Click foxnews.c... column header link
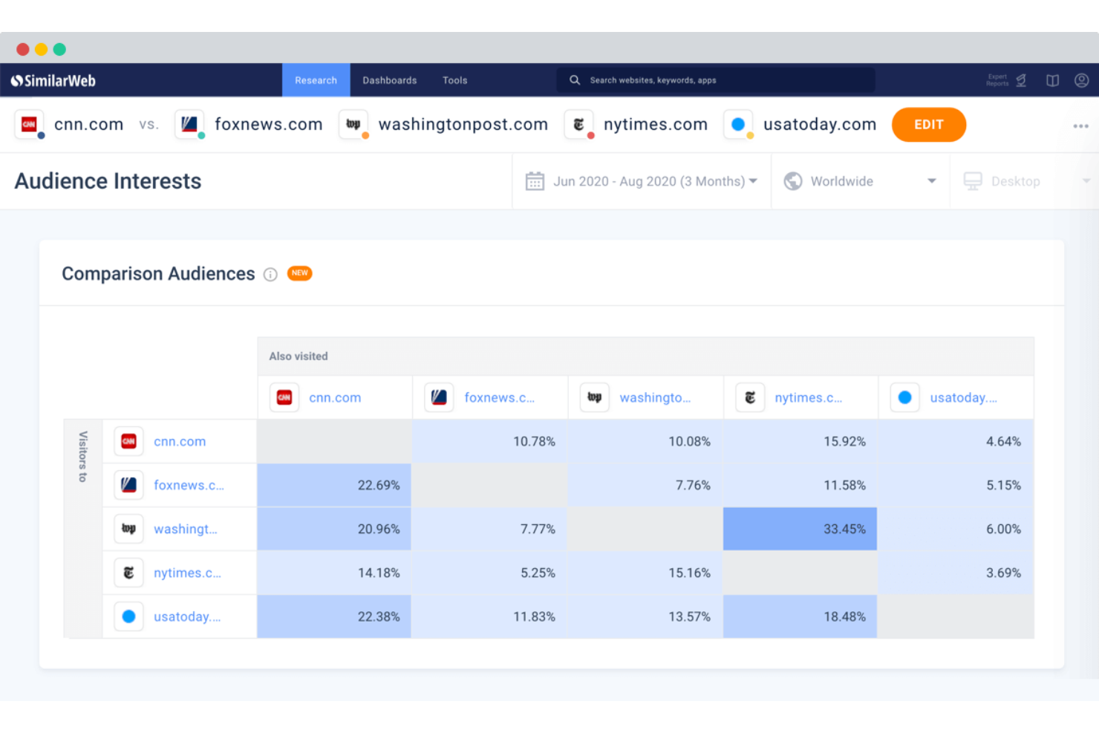1099x733 pixels. point(499,398)
